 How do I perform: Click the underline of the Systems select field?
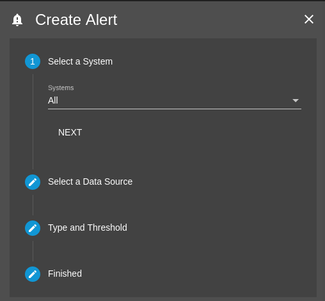coord(175,109)
